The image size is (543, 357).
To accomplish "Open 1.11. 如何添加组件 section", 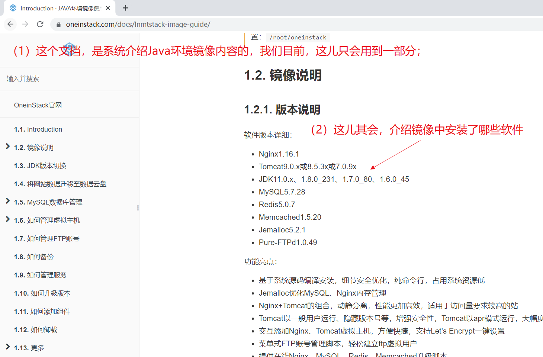I will pos(42,312).
